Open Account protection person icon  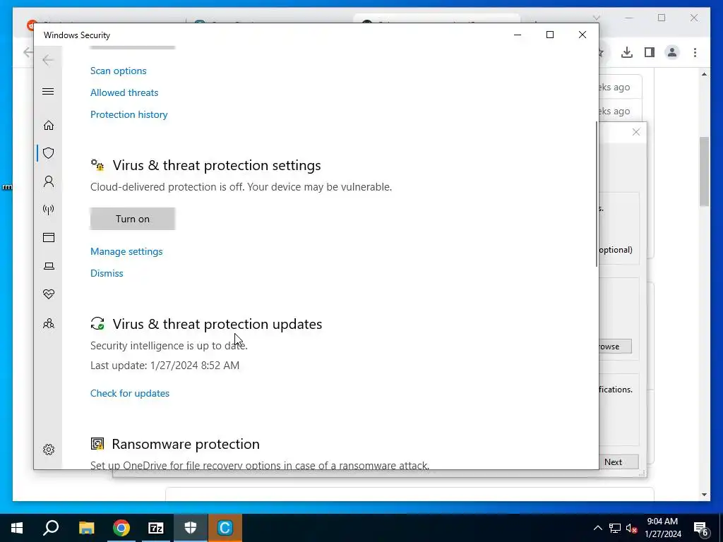pyautogui.click(x=49, y=181)
